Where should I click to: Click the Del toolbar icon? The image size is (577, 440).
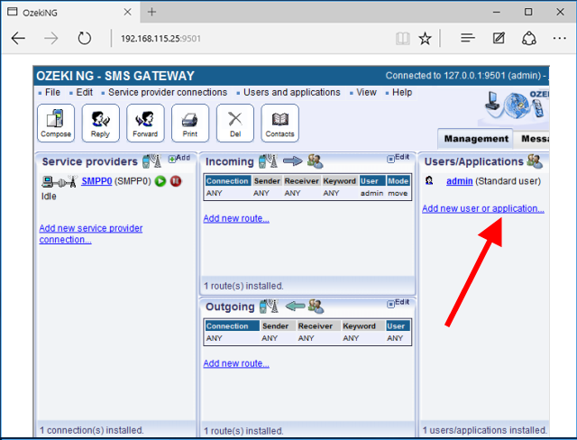coord(234,123)
